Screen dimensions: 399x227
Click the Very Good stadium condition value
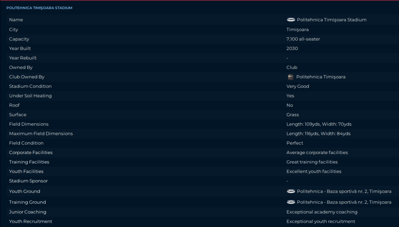pyautogui.click(x=298, y=86)
